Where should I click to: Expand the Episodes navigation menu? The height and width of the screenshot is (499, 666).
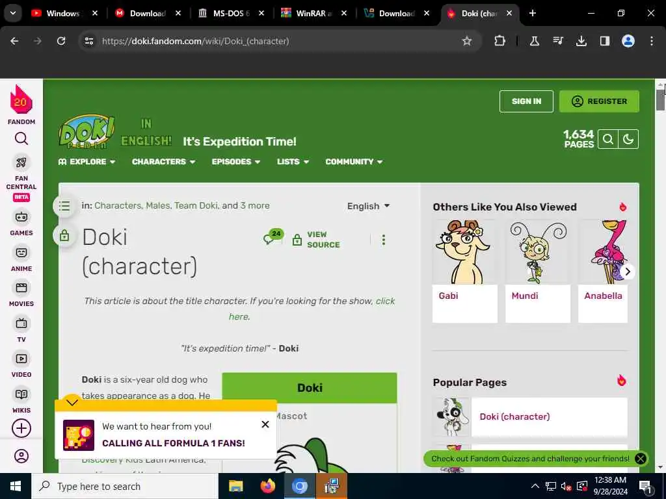click(236, 162)
